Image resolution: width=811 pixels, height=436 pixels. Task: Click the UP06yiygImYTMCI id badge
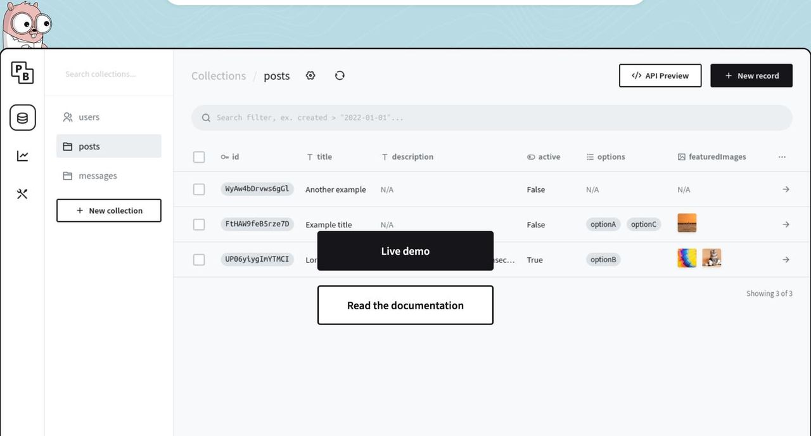[257, 260]
